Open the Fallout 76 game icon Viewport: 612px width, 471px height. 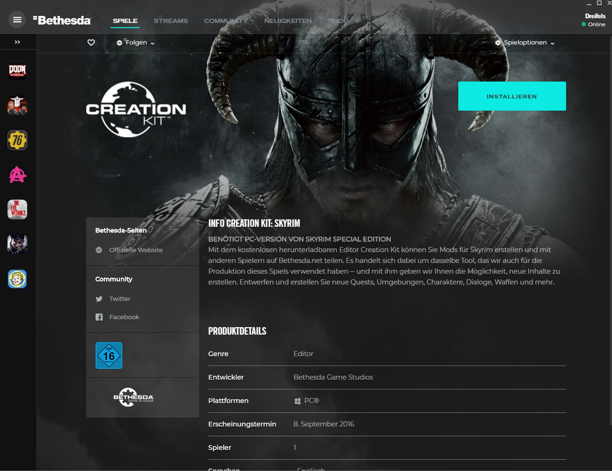tap(17, 140)
